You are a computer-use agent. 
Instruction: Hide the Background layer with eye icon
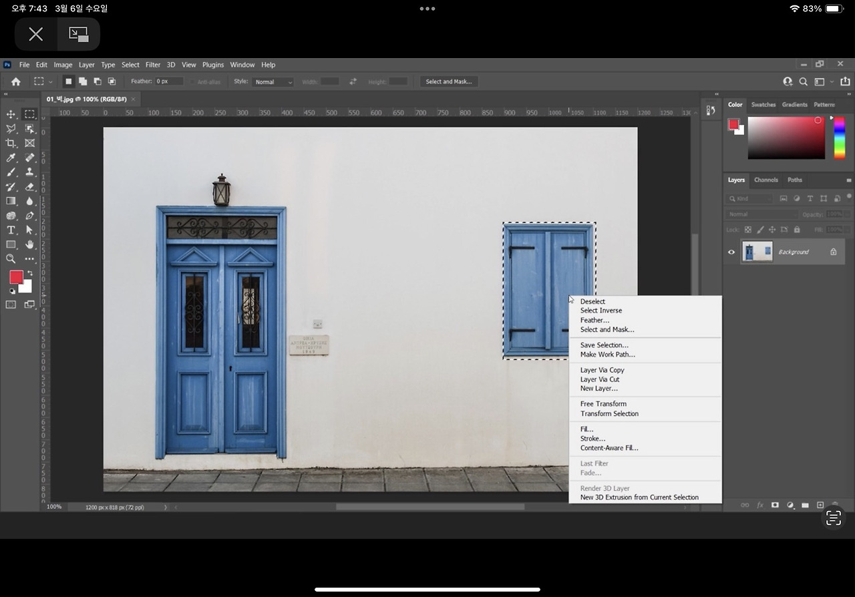tap(731, 252)
